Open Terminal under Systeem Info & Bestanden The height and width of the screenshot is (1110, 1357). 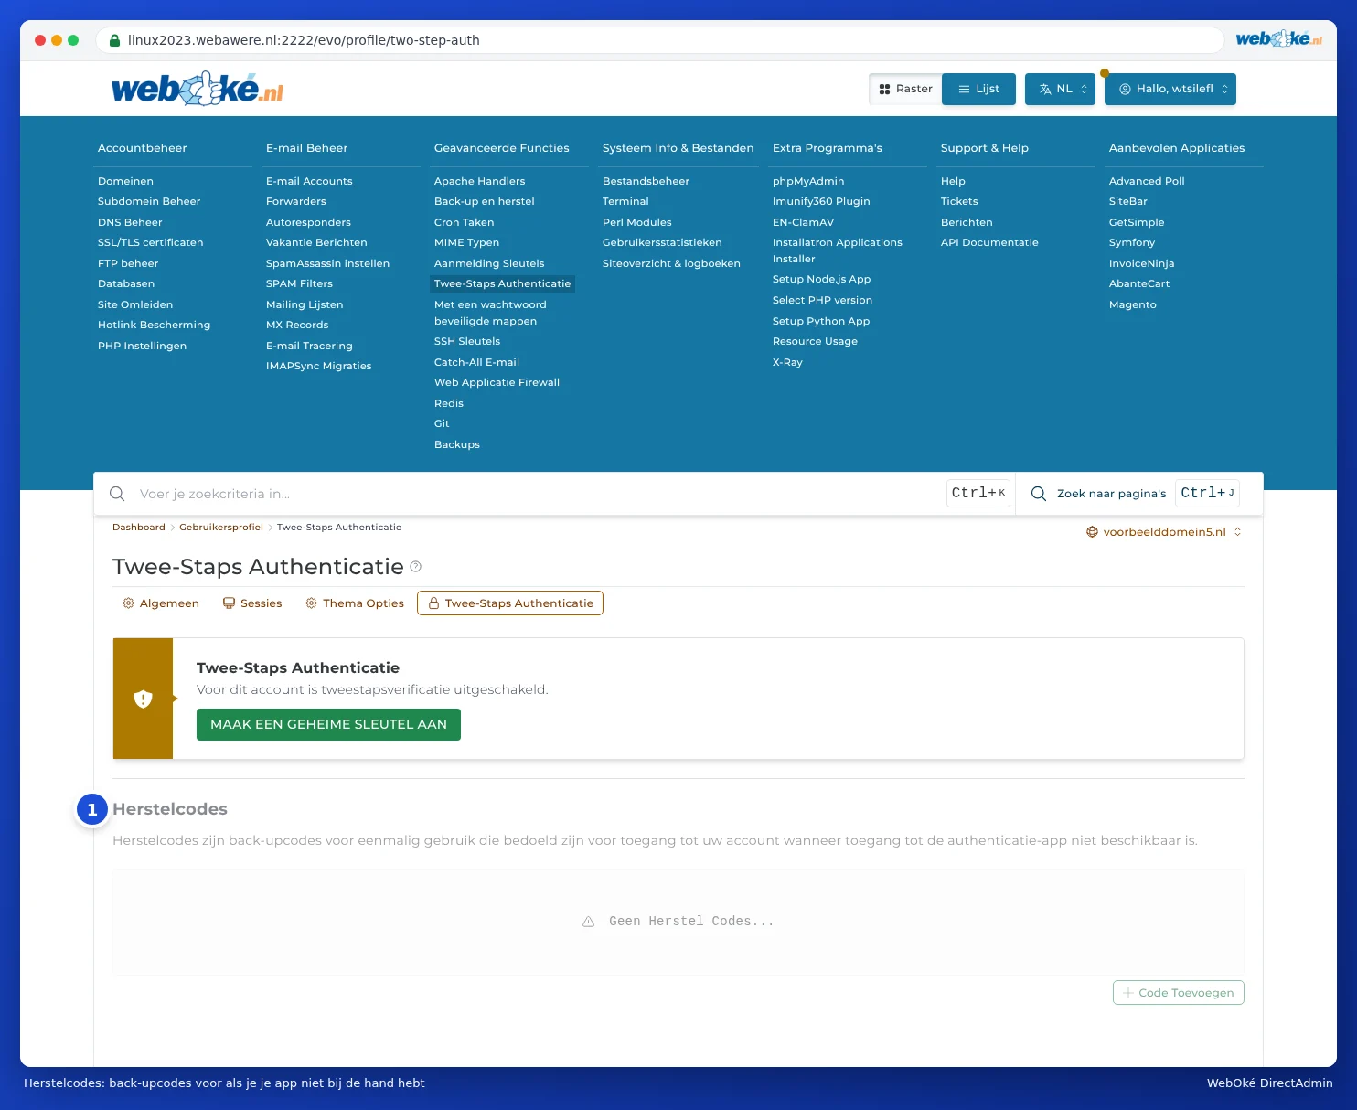coord(625,201)
